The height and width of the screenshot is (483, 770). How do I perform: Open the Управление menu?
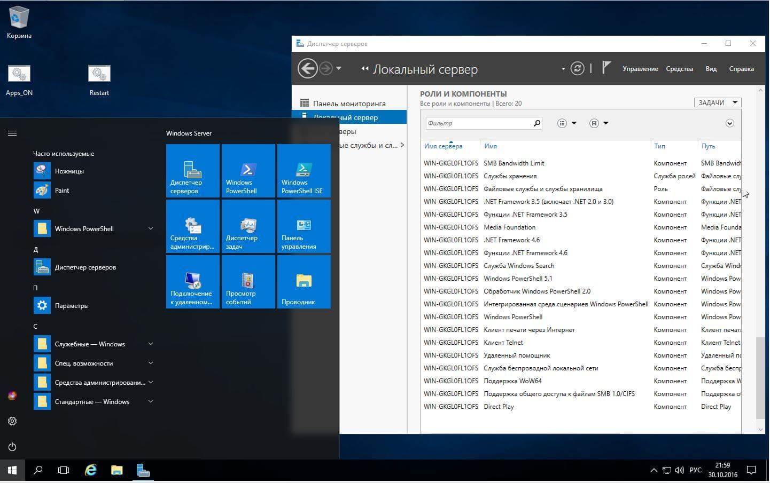(640, 69)
